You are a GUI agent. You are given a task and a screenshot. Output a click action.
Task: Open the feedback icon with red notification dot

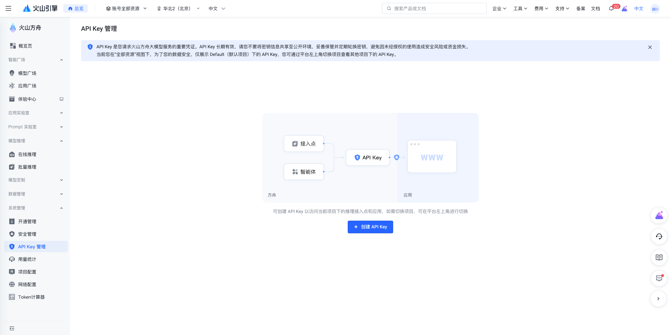pyautogui.click(x=659, y=278)
